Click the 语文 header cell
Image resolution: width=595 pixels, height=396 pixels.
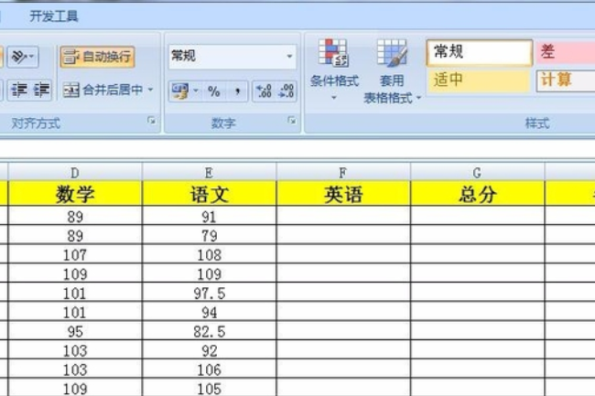coord(209,194)
